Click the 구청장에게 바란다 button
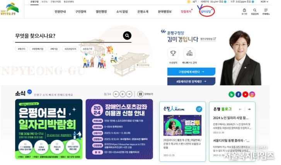Viewport: 281px width, 165px height. click(191, 72)
